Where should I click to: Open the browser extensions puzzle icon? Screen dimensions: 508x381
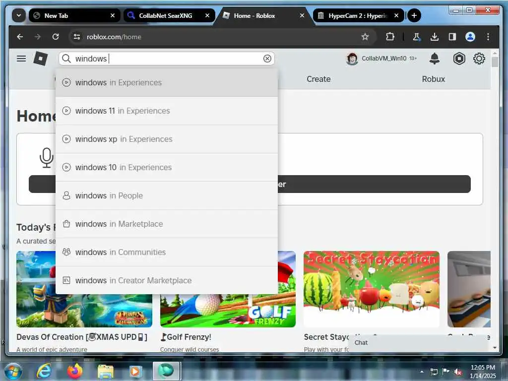pos(390,37)
